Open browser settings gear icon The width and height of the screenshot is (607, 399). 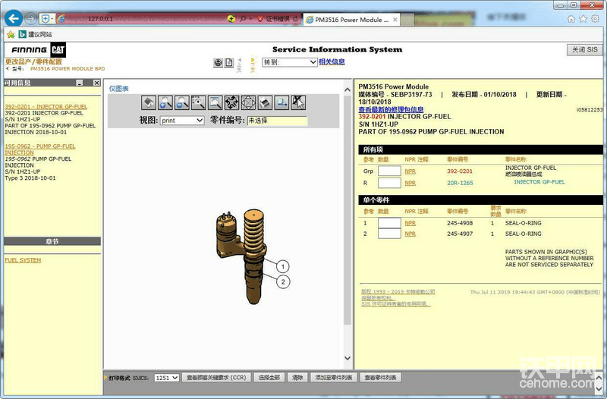596,19
